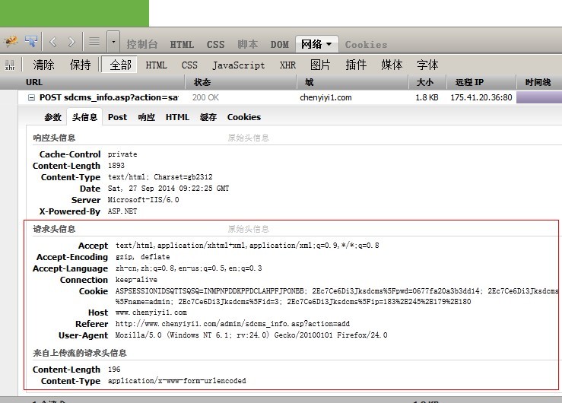Open the DOM panel tab
Viewport: 562px width, 403px height.
coord(280,45)
